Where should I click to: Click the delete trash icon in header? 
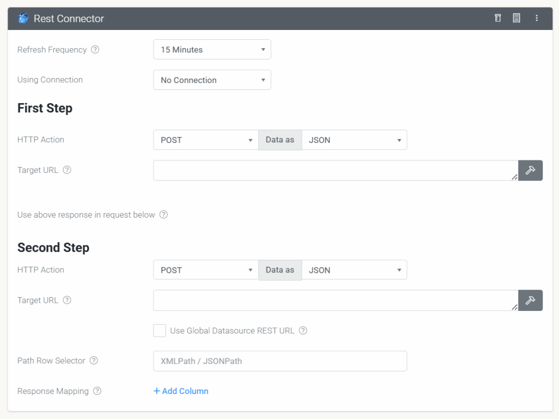click(x=498, y=18)
